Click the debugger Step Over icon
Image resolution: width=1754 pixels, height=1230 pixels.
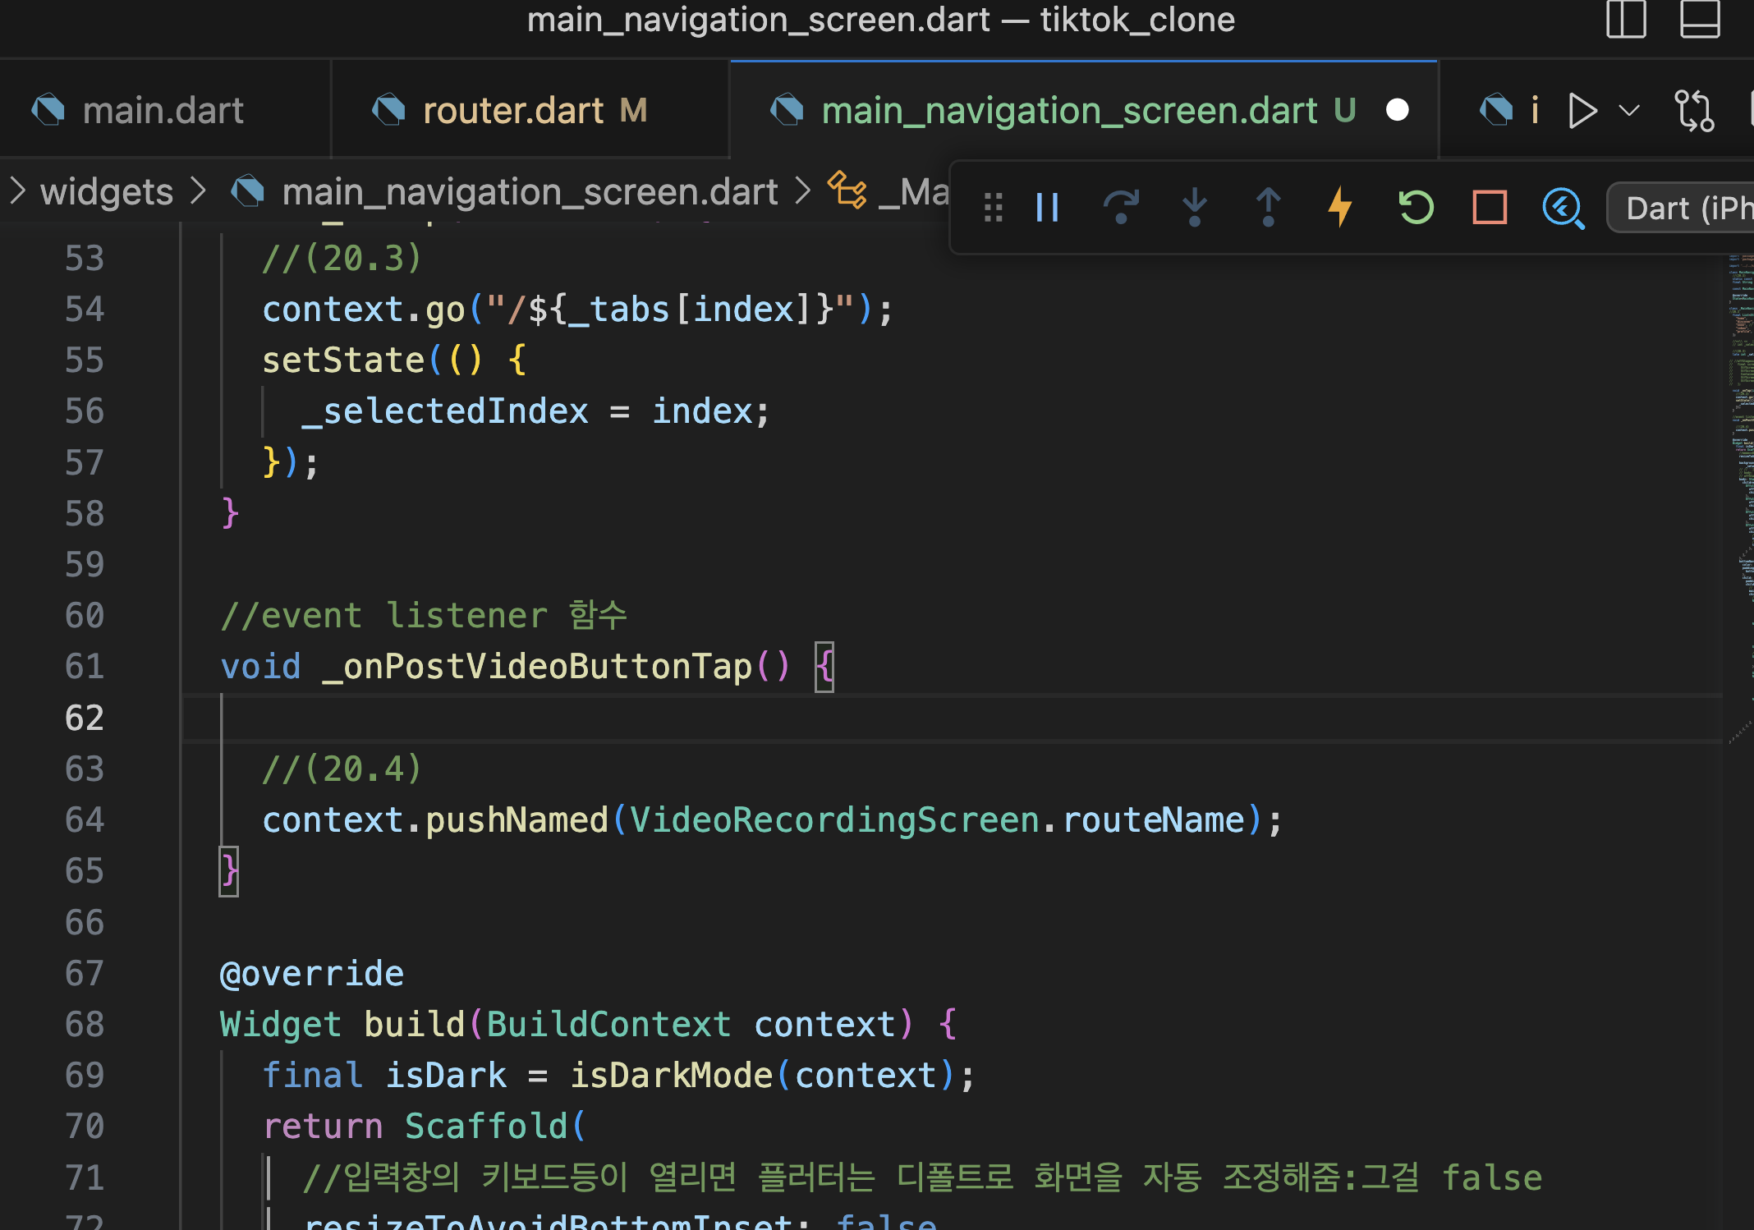click(1120, 208)
